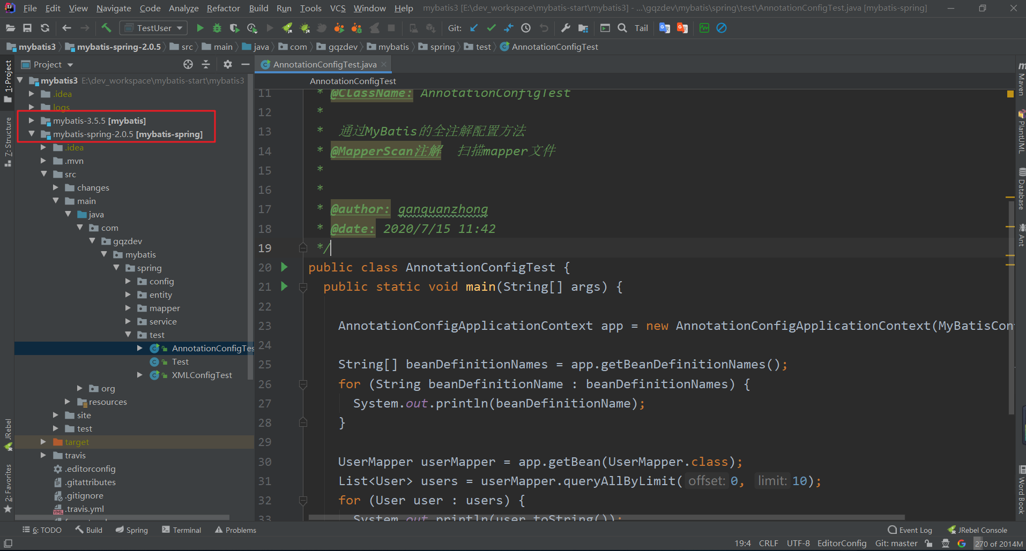This screenshot has height=551, width=1026.
Task: Click Git: master branch in status bar
Action: coord(896,544)
